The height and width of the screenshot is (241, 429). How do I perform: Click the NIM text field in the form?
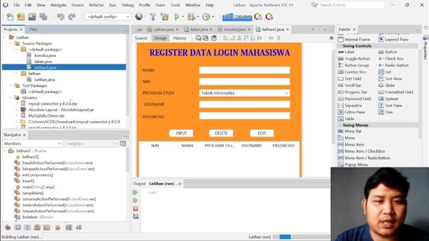(x=245, y=82)
